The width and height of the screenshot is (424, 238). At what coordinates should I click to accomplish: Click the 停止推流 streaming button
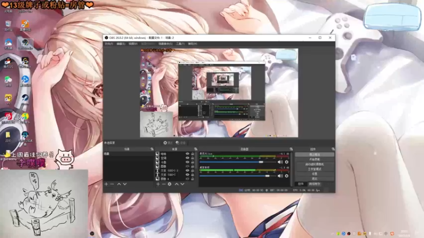314,154
